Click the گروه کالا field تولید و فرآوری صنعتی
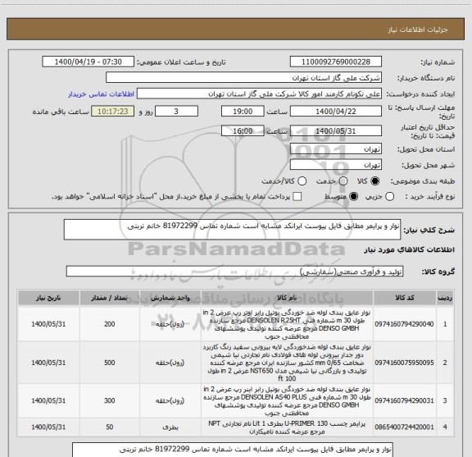Screen dimensions: 472x457 234,272
